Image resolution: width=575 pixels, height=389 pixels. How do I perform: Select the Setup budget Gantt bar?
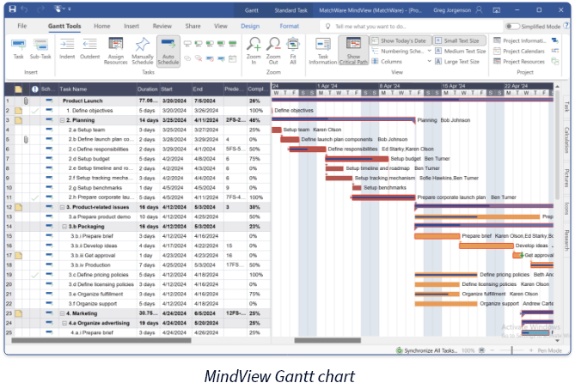click(x=357, y=159)
